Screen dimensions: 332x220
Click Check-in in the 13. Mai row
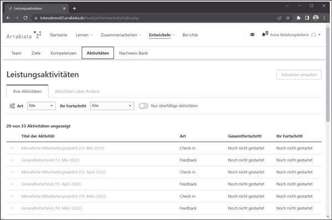188,148
